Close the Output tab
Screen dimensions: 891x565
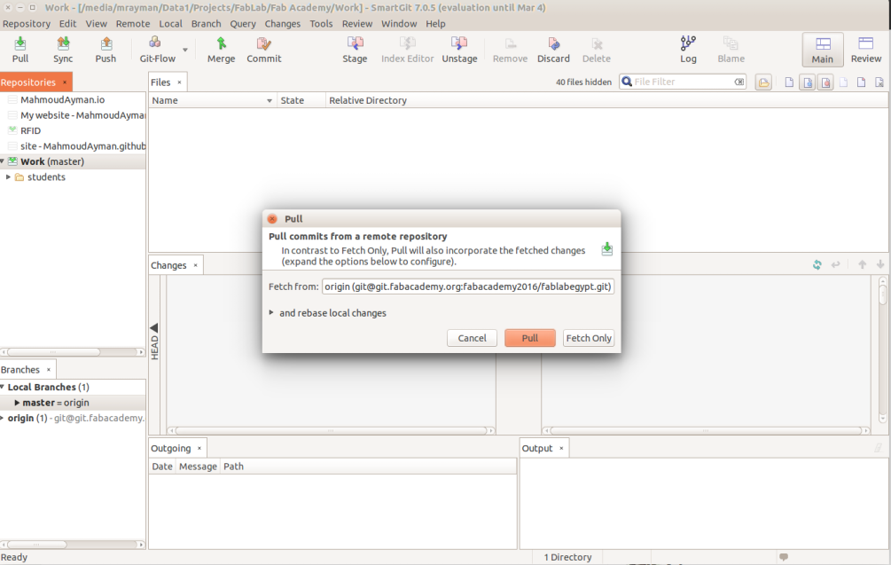pos(561,449)
